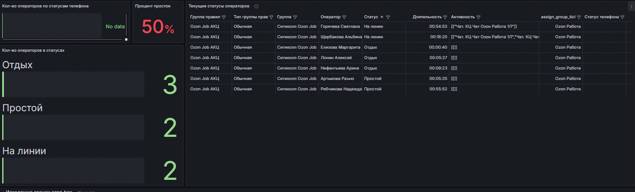Open the three-dot panel menu

631,7
